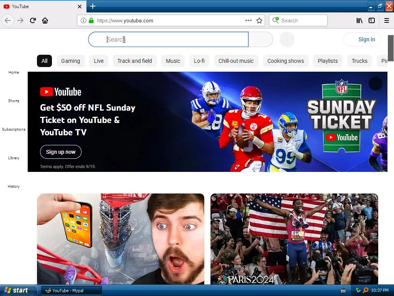Click the network tray icon
Image resolution: width=394 pixels, height=296 pixels.
(x=358, y=290)
